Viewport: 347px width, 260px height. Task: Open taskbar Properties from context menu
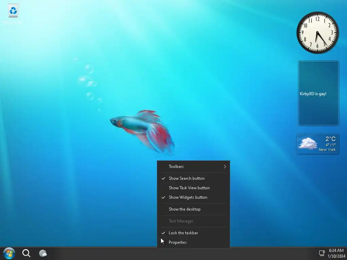[193, 242]
